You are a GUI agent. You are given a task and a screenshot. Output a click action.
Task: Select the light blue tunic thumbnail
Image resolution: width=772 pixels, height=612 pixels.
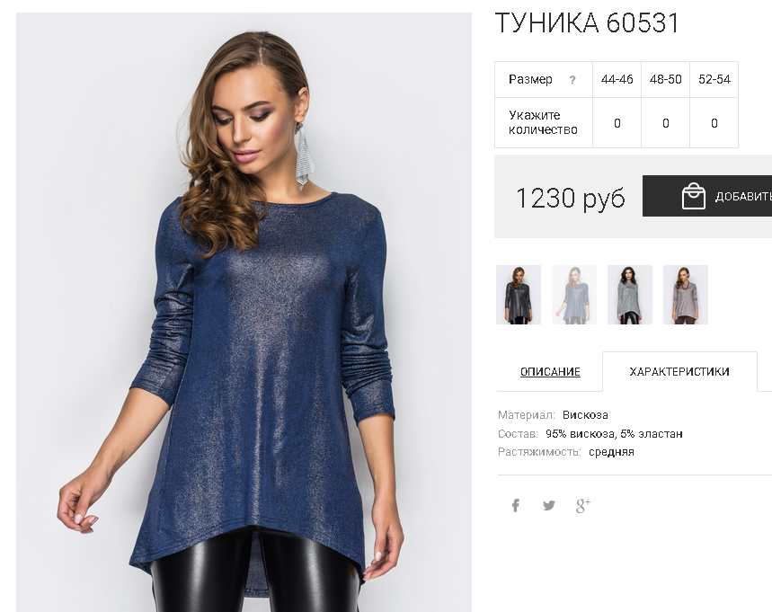(x=574, y=295)
